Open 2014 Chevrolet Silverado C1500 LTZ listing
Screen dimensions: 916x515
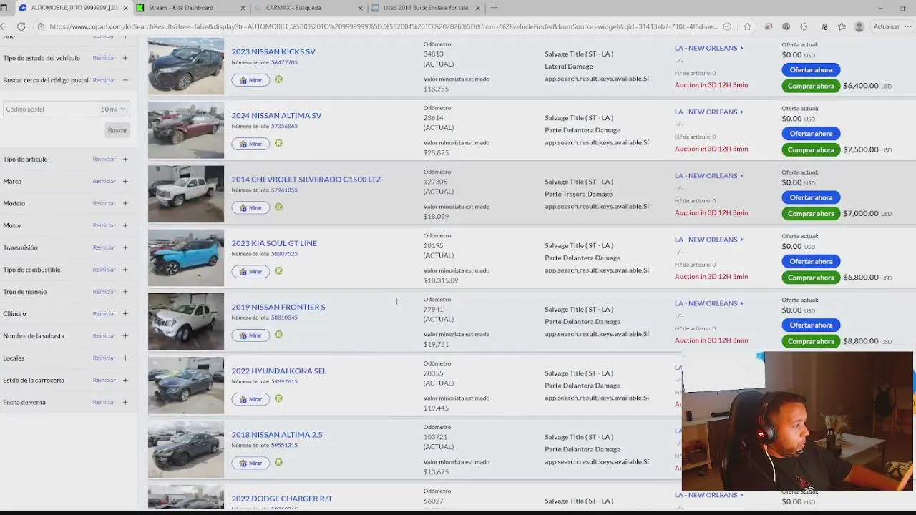(306, 179)
